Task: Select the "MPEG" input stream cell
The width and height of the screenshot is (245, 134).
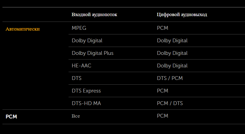Action: 79,28
